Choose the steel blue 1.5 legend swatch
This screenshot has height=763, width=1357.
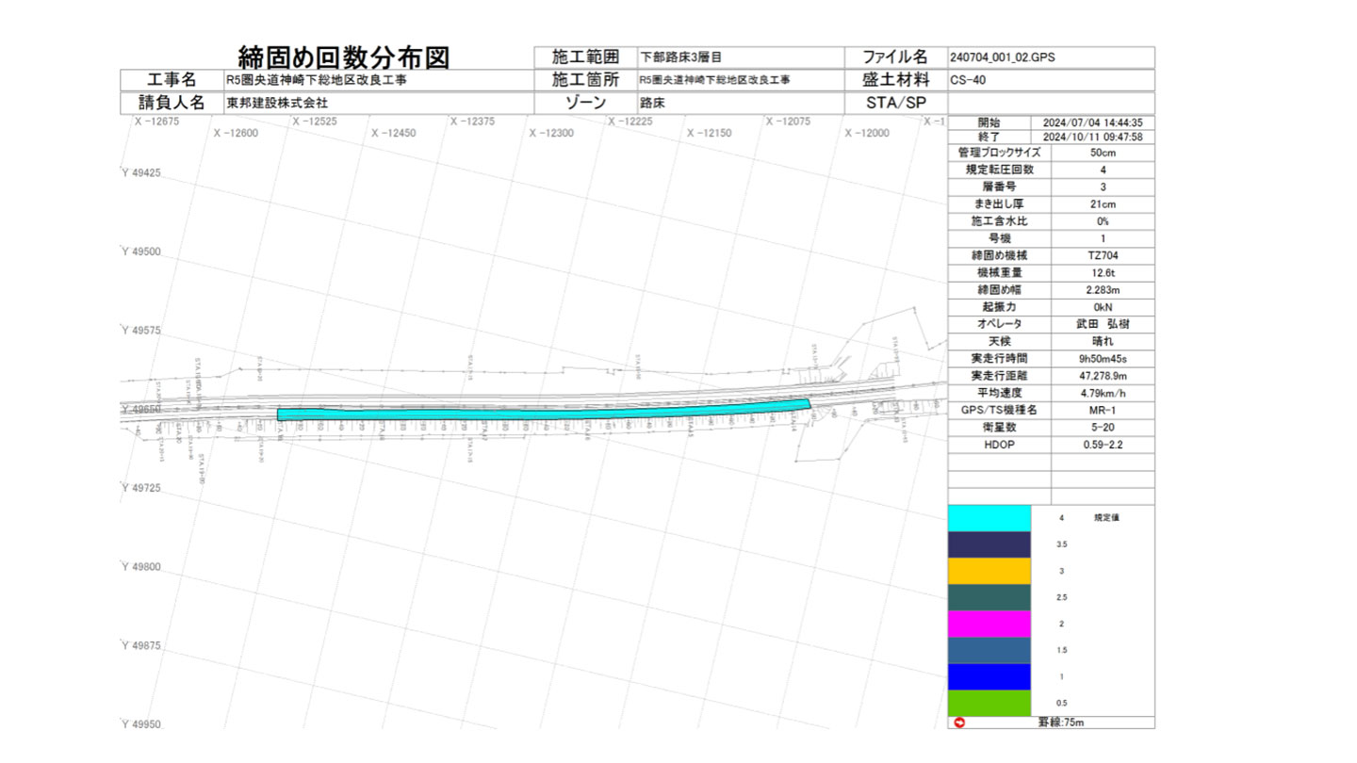989,650
